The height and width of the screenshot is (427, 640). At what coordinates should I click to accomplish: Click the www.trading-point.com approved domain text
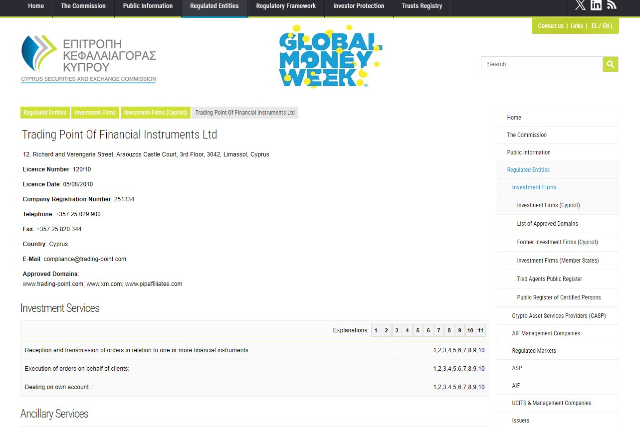(53, 284)
